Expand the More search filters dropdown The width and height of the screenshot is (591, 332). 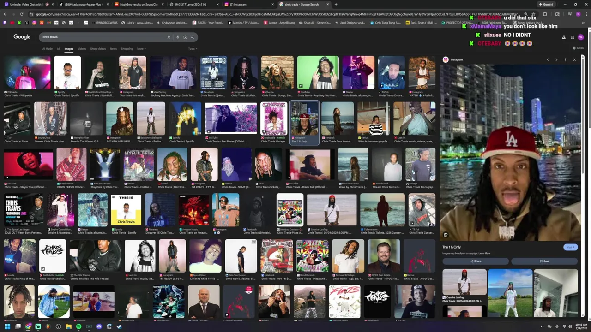tap(141, 49)
